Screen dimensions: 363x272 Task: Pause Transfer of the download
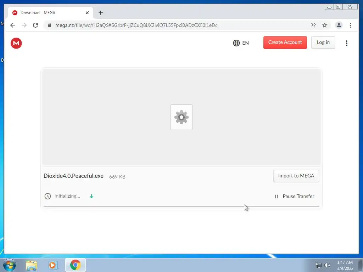tap(294, 196)
